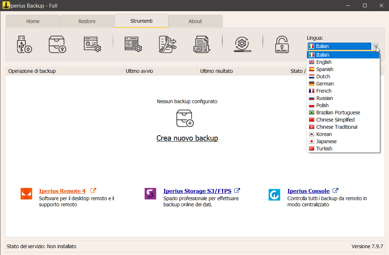Click the blue Iperius Console logo

point(274,195)
